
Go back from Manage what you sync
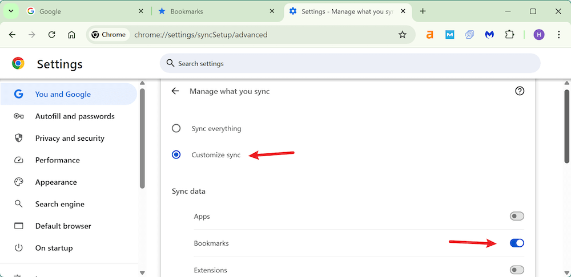[175, 91]
